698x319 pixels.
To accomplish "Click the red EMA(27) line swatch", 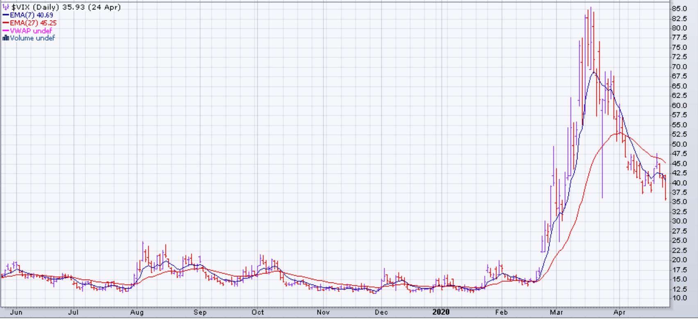I will tap(6, 23).
